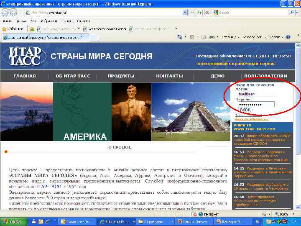Open the 16:52 news headline

[x=261, y=186]
